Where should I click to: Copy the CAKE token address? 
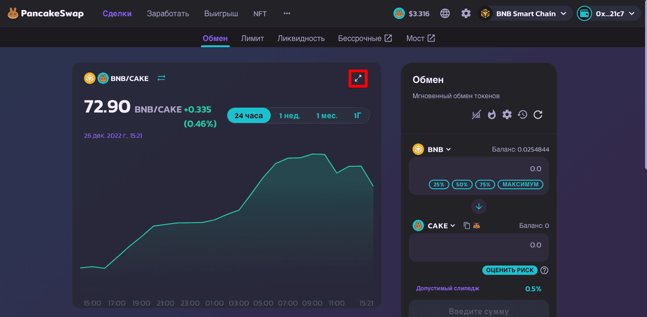(467, 225)
